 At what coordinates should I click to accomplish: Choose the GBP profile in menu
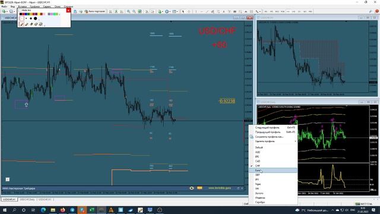273,175
